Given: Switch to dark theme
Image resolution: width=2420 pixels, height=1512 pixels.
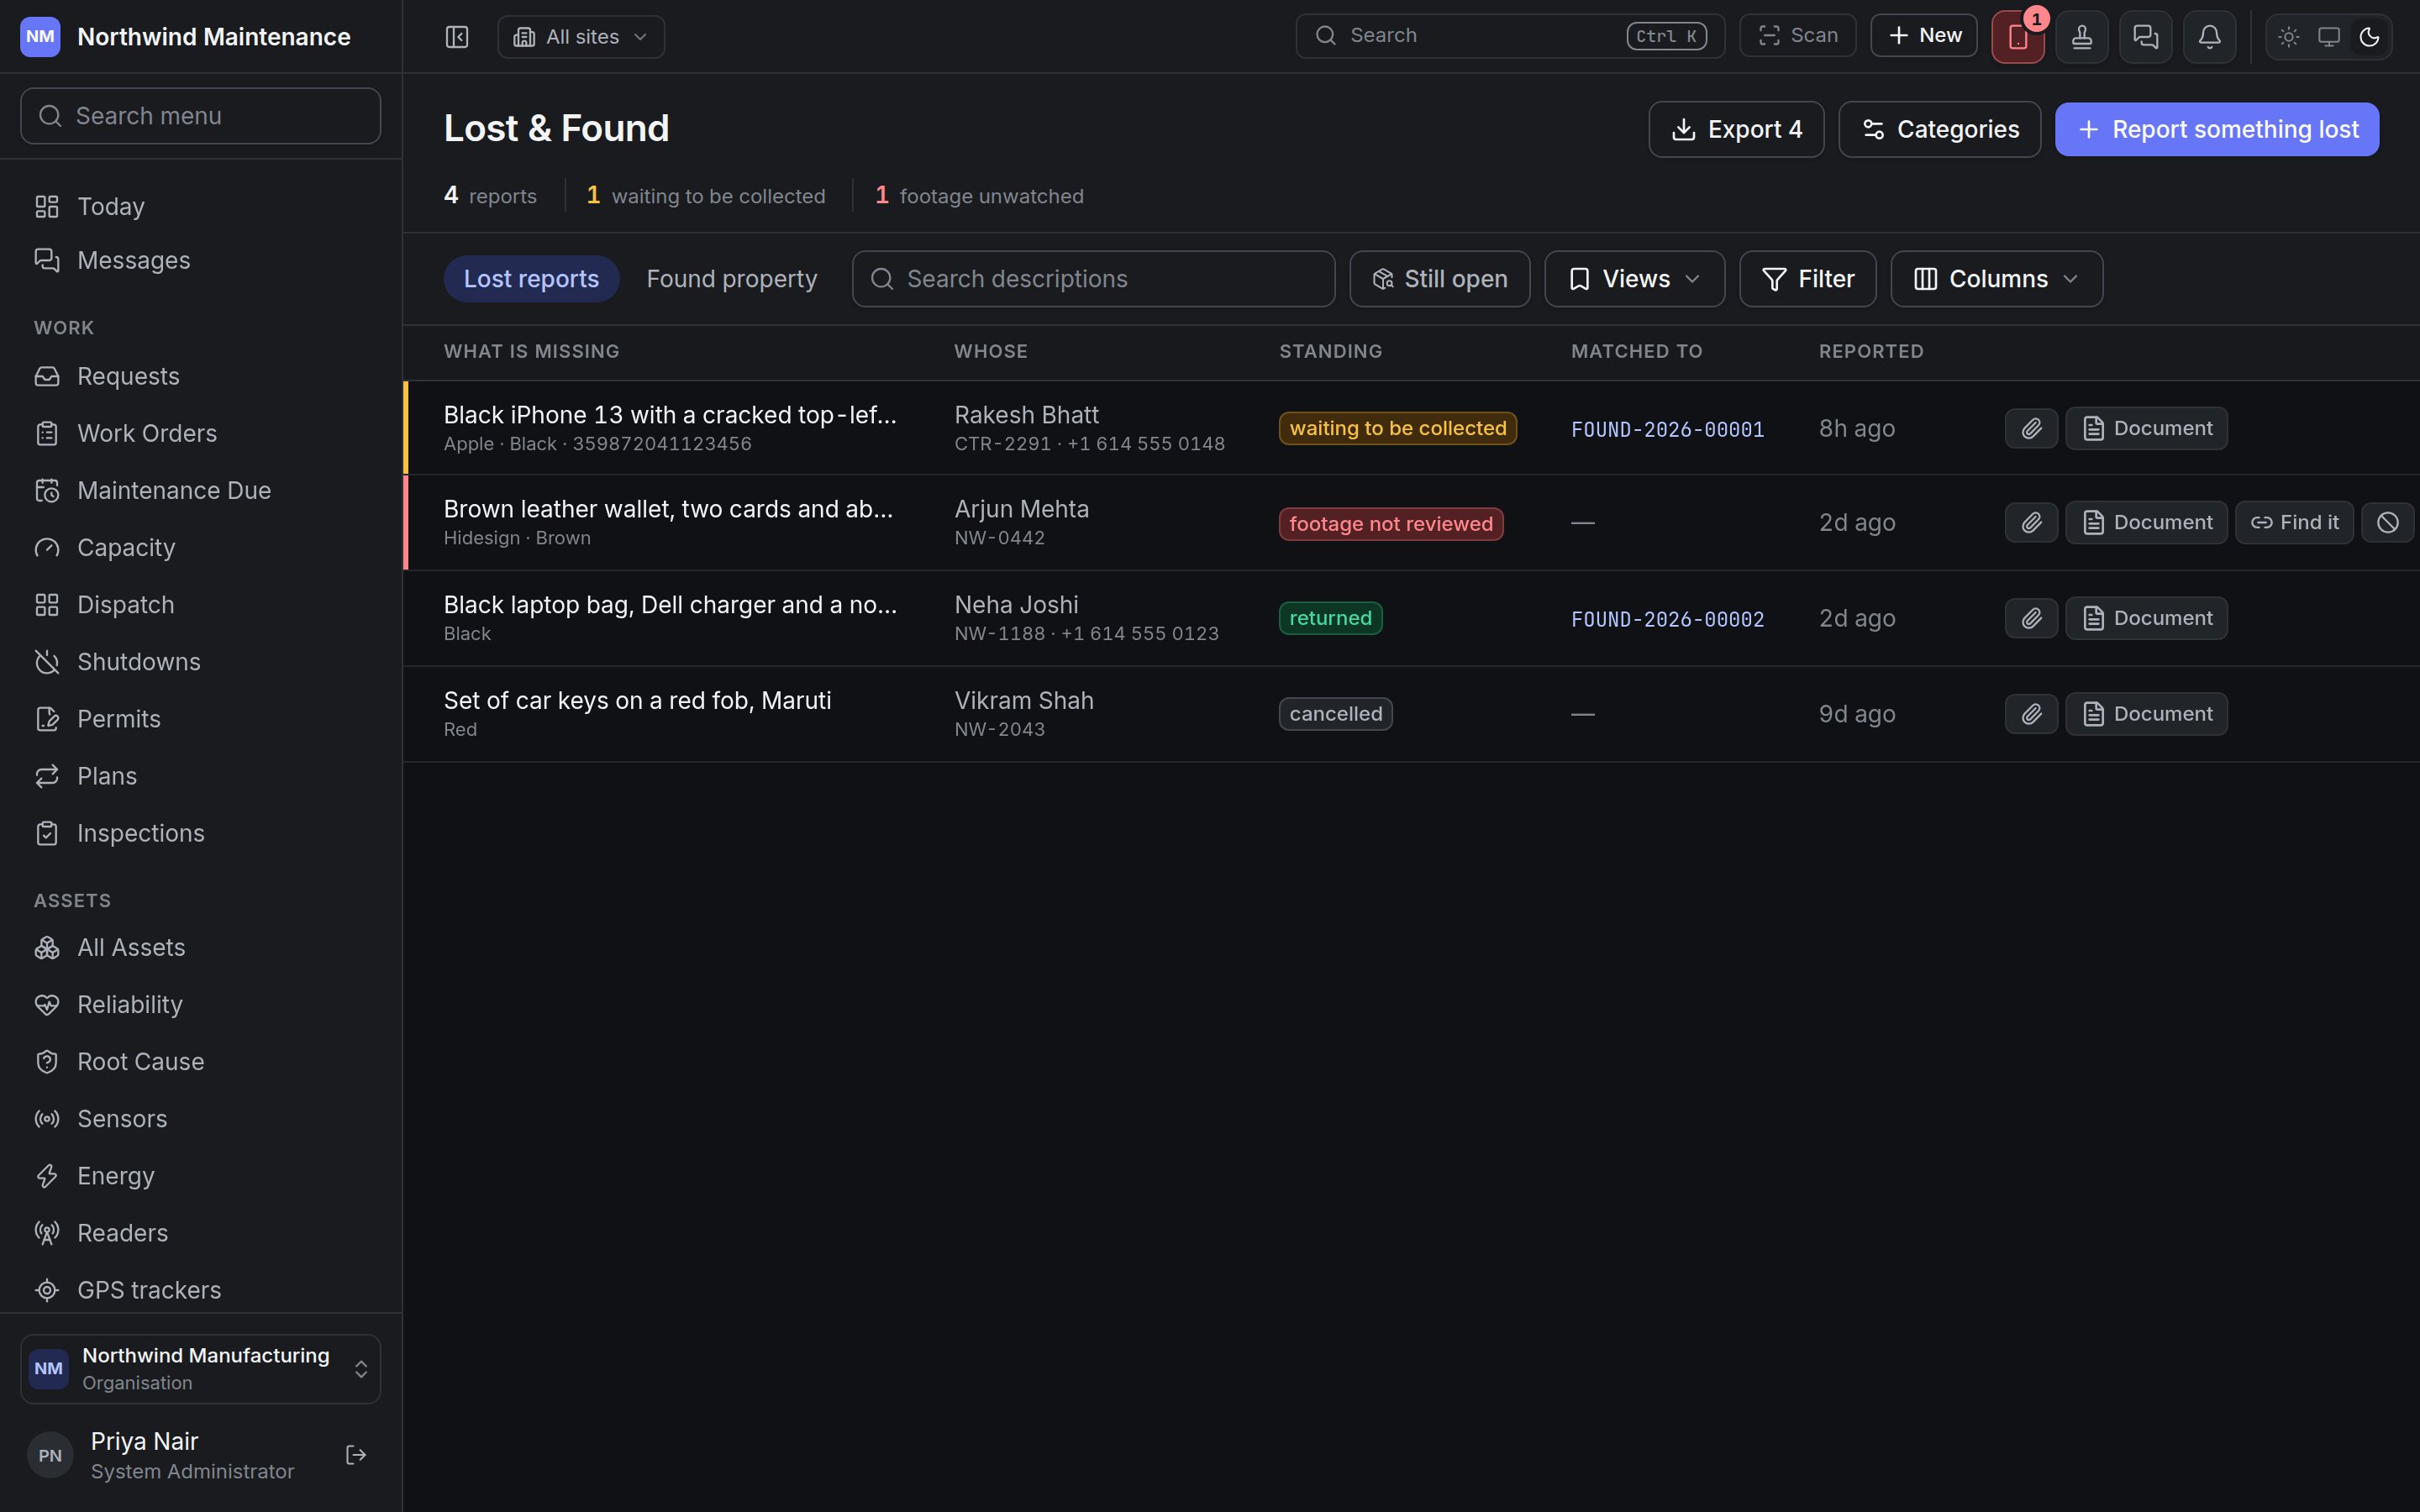Looking at the screenshot, I should [2369, 37].
